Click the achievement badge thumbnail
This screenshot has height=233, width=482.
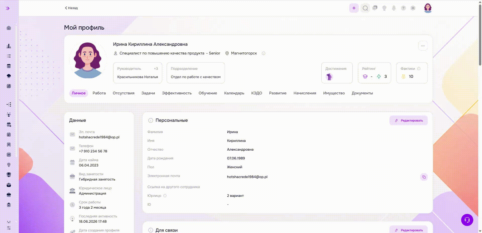pyautogui.click(x=329, y=77)
